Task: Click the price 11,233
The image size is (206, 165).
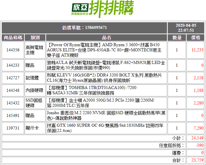Action: [x=197, y=50]
